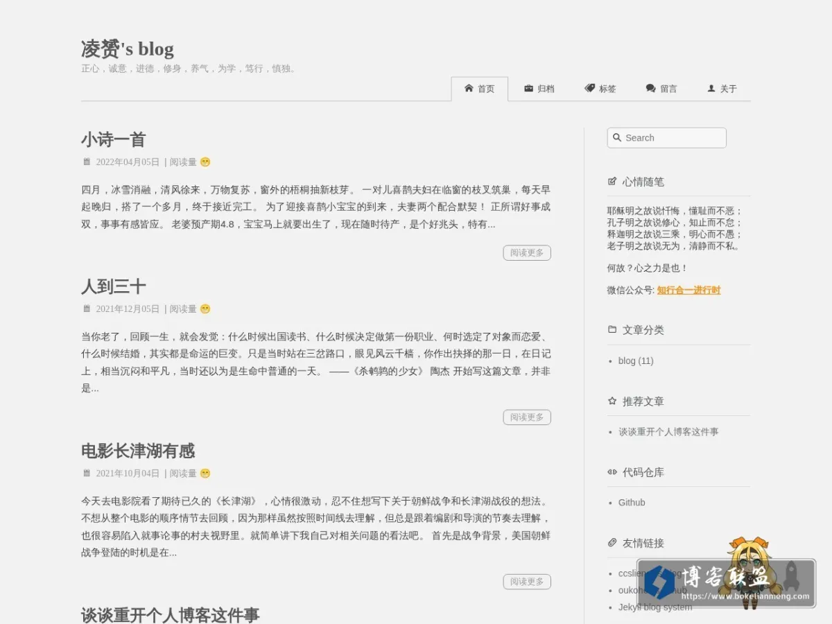Click the date text 2022年04月05日
The width and height of the screenshot is (832, 624).
tap(128, 162)
